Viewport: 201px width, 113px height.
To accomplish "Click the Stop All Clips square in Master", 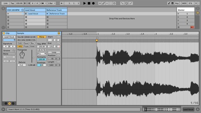I will tap(178, 27).
